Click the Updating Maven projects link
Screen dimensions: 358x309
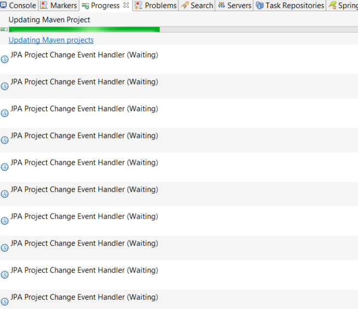pos(51,40)
